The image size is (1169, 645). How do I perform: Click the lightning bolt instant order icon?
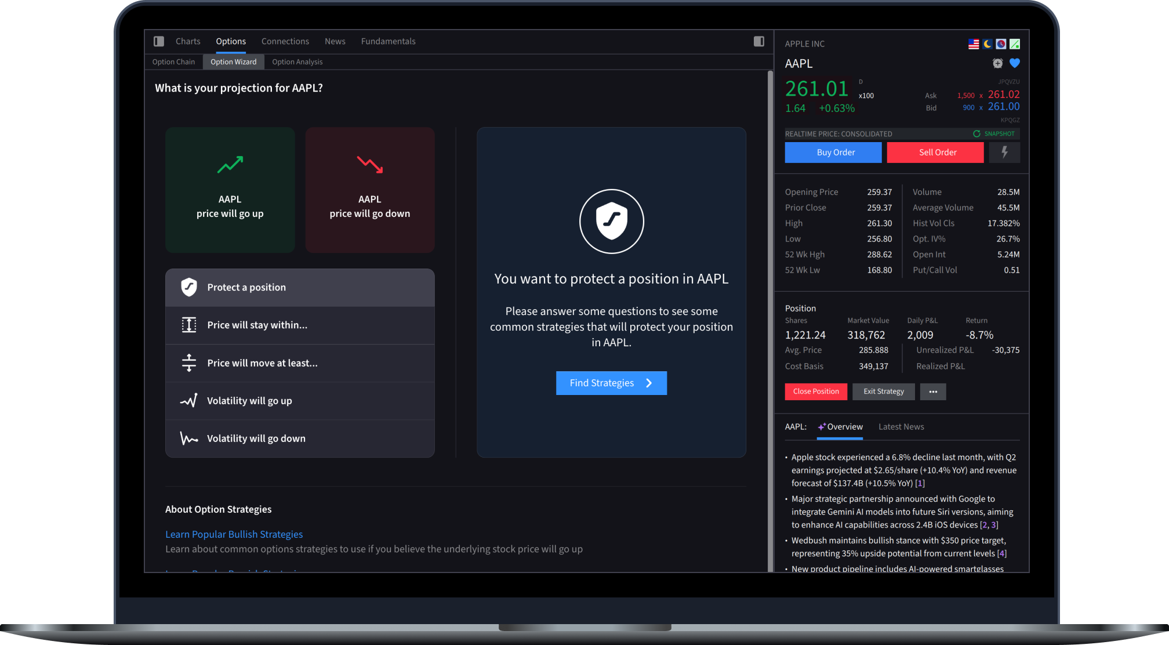point(1004,152)
